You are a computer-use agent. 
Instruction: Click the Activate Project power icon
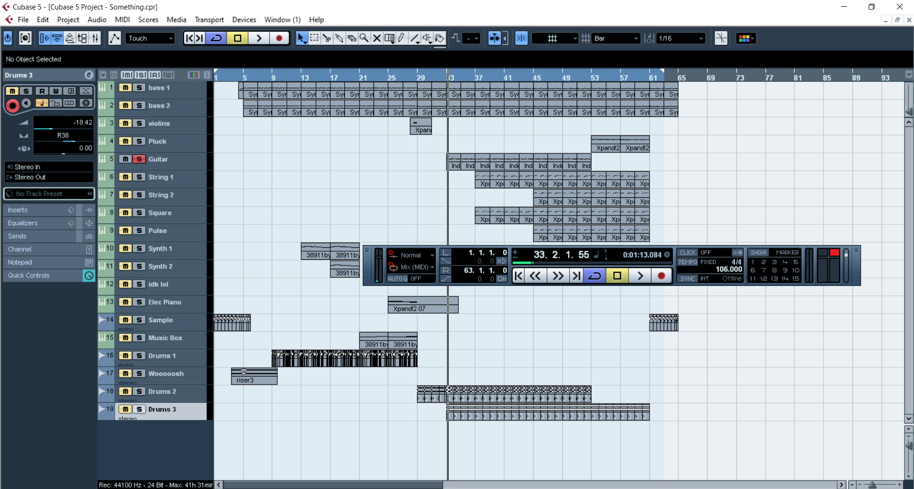[8, 38]
